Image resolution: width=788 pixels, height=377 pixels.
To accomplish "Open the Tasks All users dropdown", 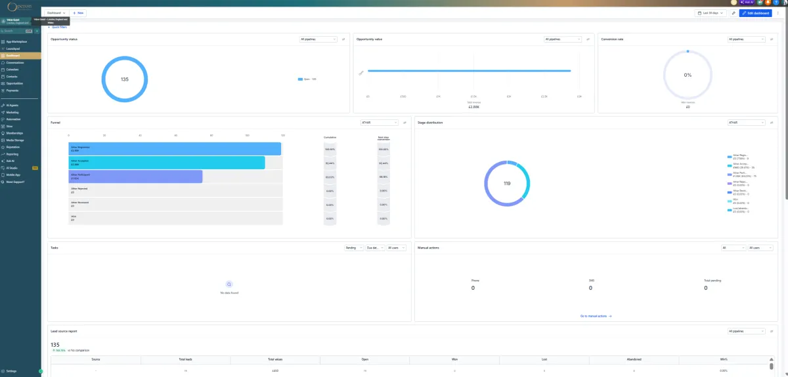I will pyautogui.click(x=397, y=248).
